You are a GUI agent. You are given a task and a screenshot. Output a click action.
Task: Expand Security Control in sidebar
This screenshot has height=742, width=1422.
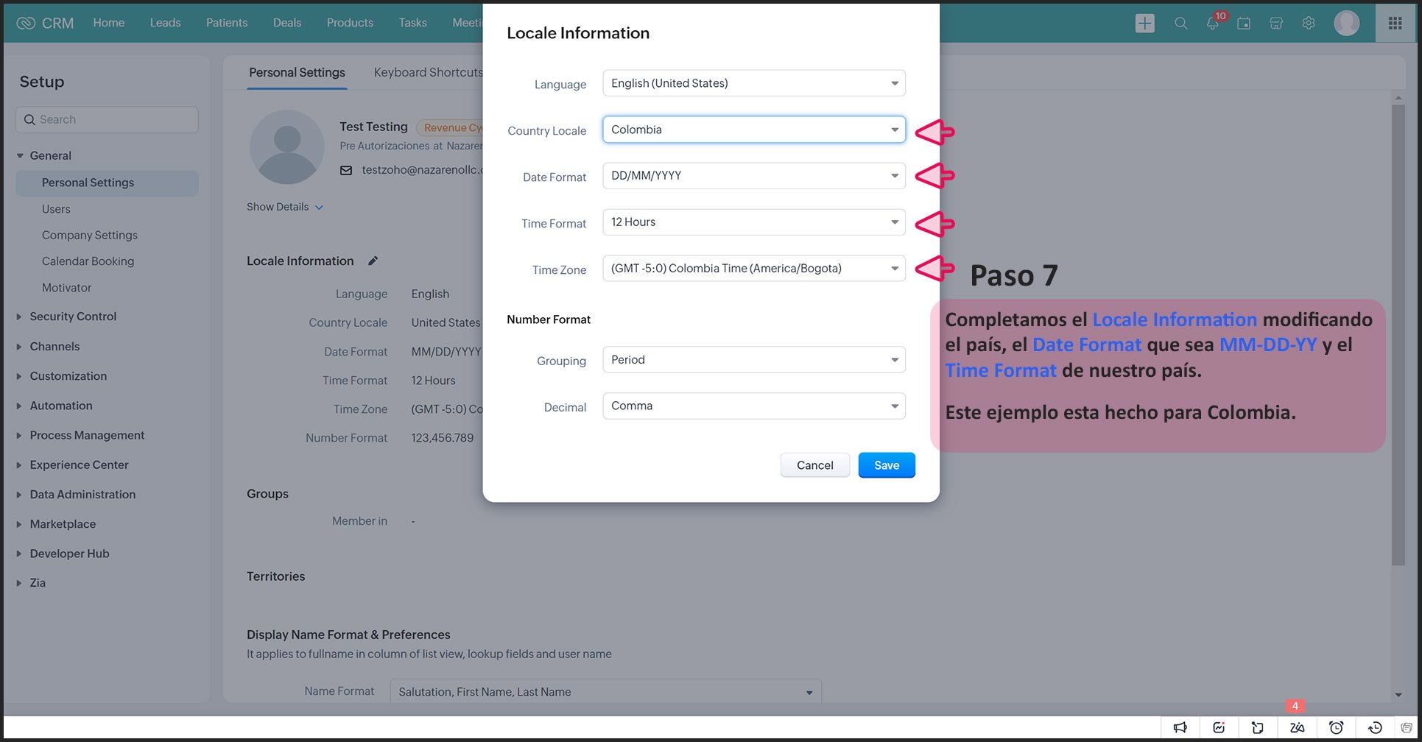(x=73, y=317)
